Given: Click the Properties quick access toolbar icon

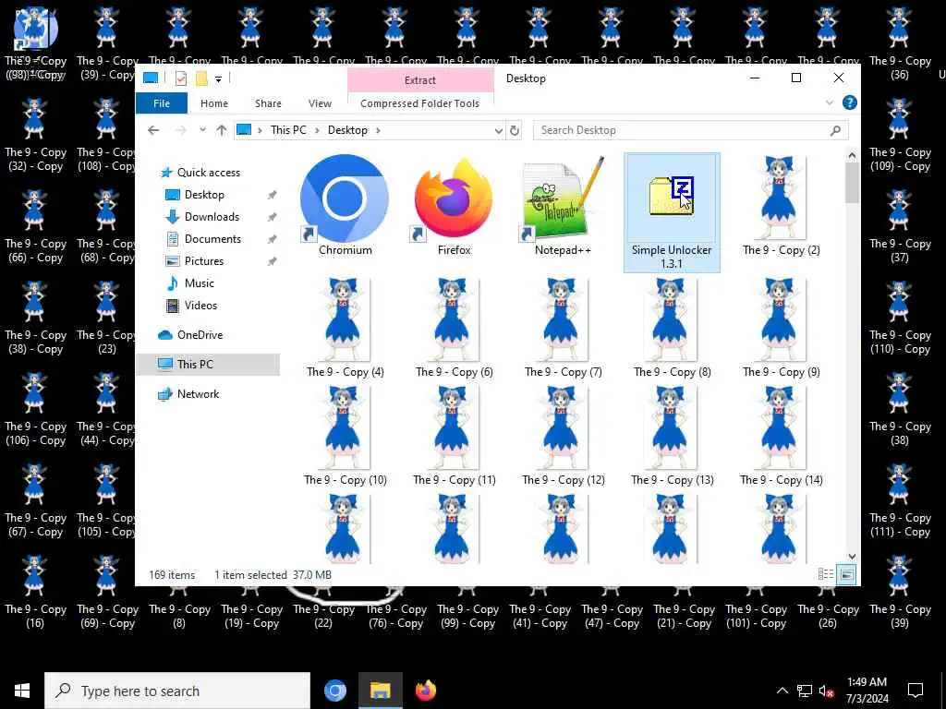Looking at the screenshot, I should tap(180, 78).
